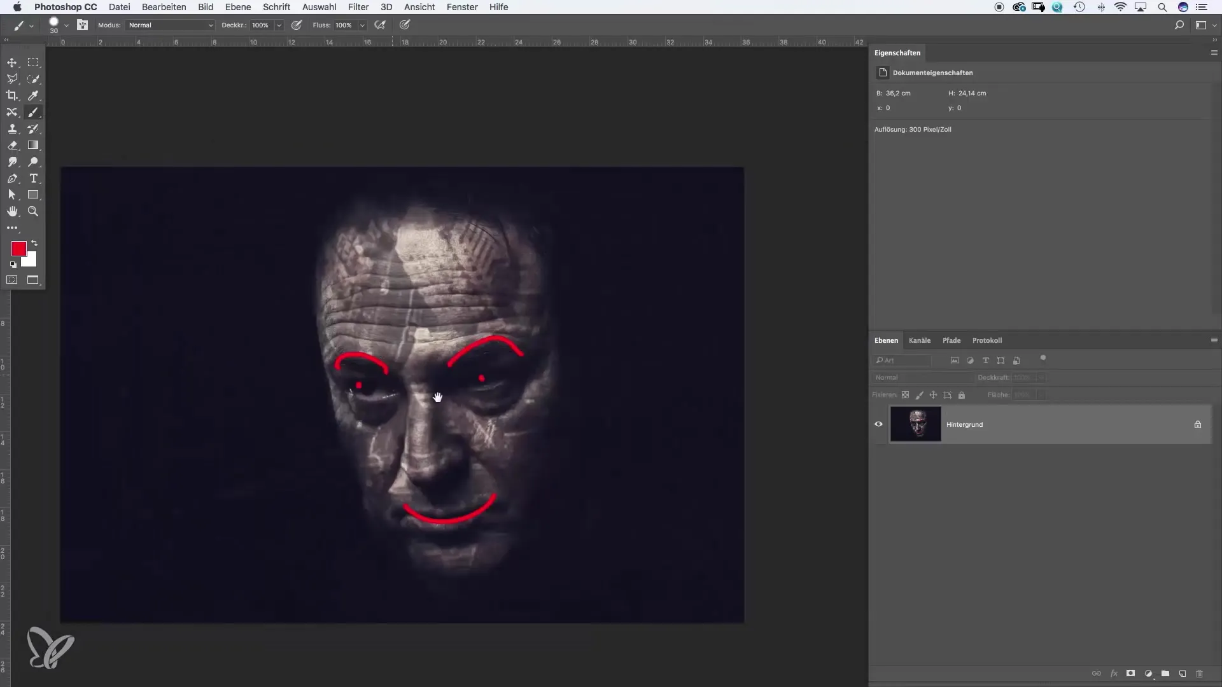The width and height of the screenshot is (1222, 687).
Task: Toggle pressure for size button
Action: [x=405, y=25]
